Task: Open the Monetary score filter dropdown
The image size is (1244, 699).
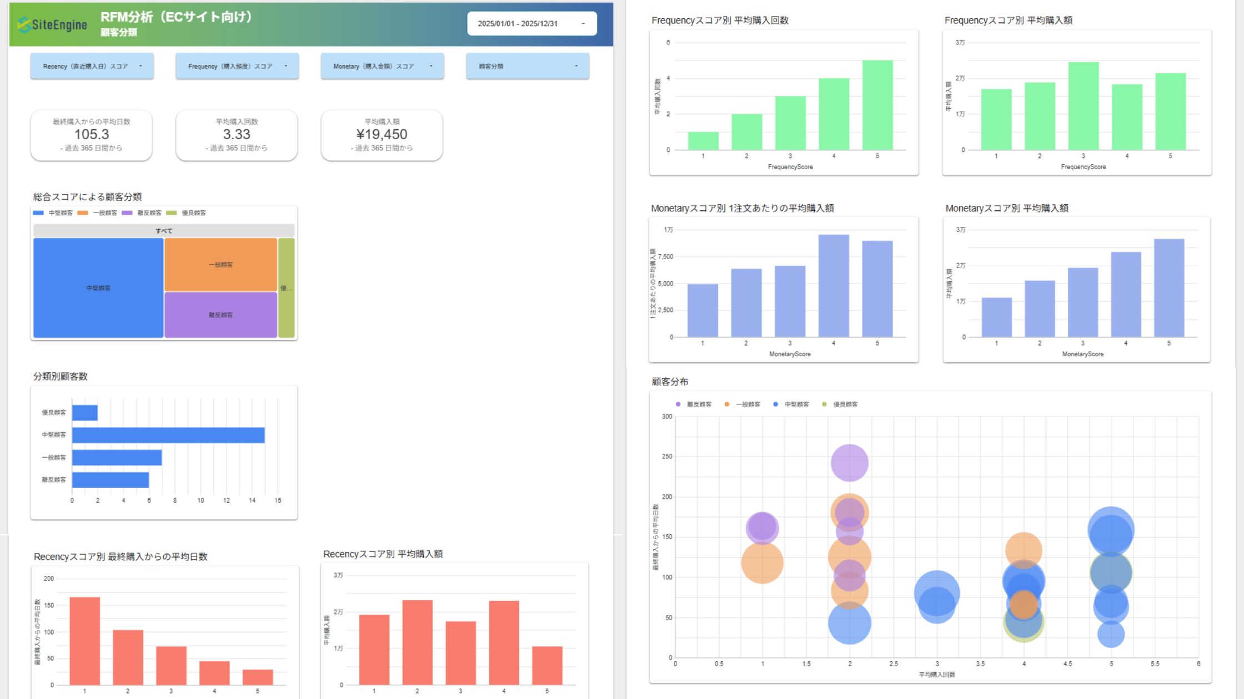Action: (382, 66)
